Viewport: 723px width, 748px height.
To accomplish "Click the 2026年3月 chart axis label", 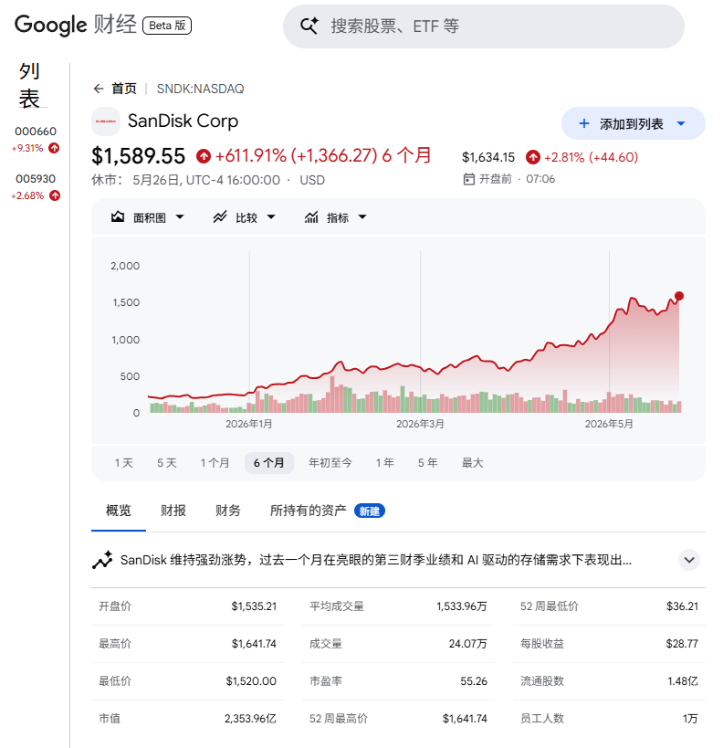I will click(x=420, y=424).
